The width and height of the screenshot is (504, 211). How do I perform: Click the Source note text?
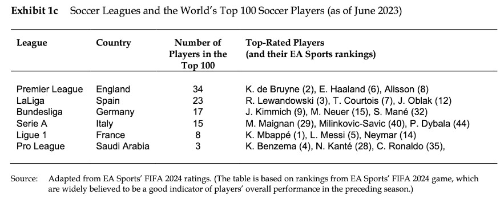click(244, 184)
